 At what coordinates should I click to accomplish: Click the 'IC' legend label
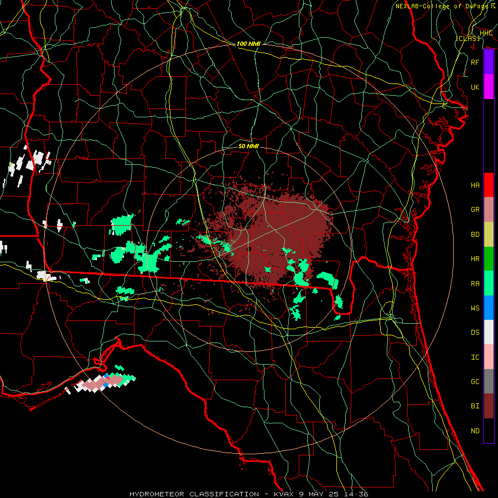pos(475,357)
